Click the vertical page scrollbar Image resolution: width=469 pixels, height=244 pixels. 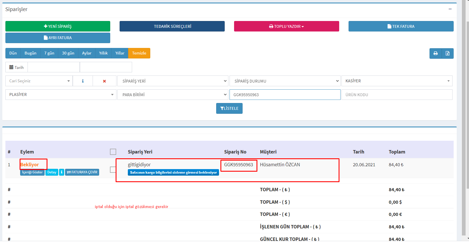coord(467,113)
